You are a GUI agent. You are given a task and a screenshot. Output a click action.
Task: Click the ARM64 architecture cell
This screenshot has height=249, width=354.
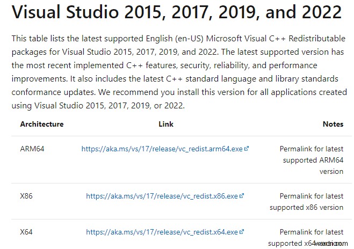click(x=32, y=149)
